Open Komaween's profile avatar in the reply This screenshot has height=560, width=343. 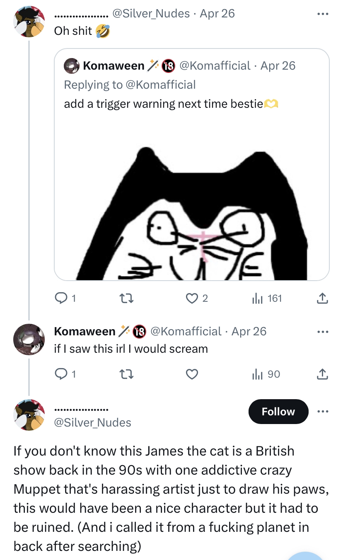(29, 339)
